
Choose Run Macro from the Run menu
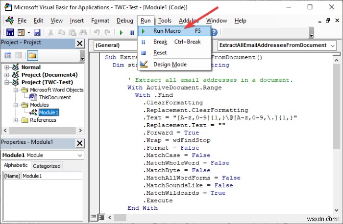(174, 31)
